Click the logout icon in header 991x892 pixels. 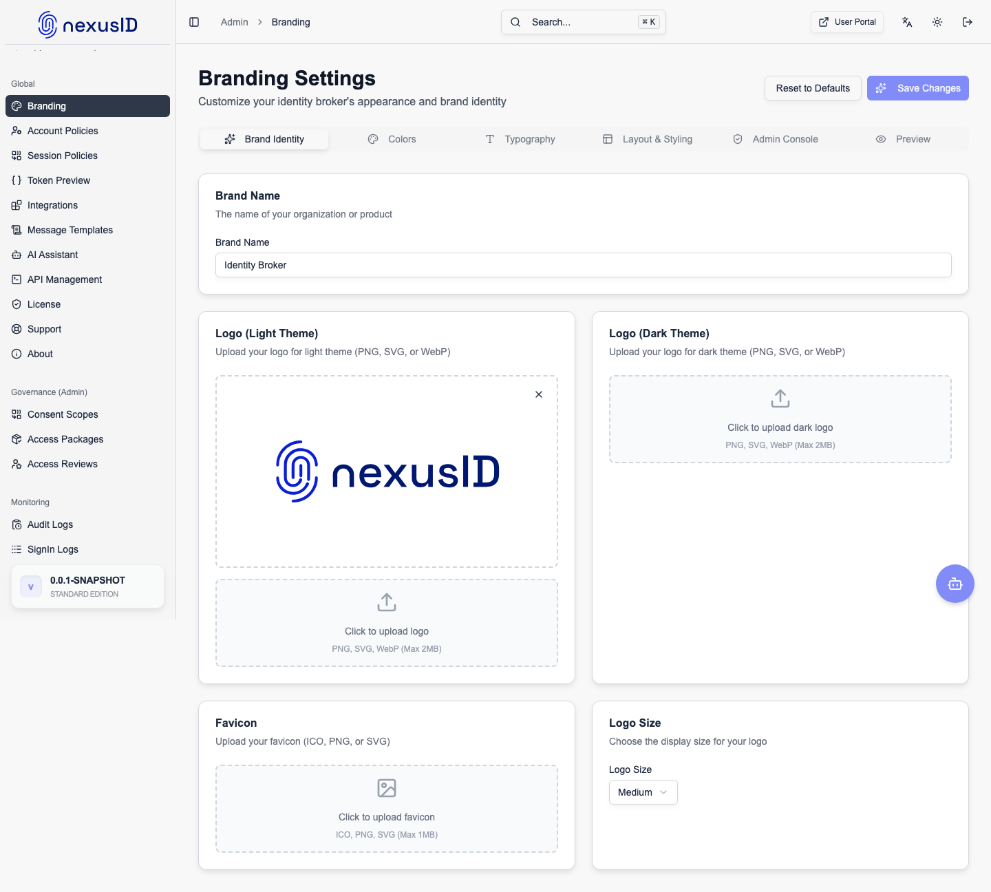(x=968, y=22)
